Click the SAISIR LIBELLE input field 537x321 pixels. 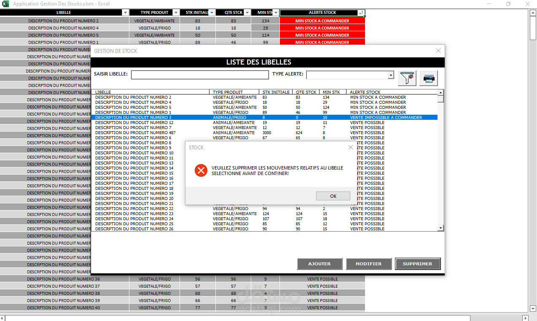coord(200,75)
